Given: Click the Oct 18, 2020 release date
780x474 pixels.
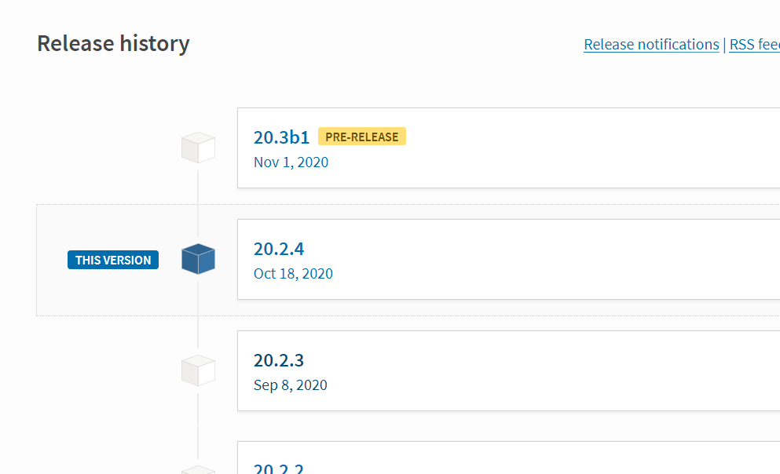Looking at the screenshot, I should point(293,274).
